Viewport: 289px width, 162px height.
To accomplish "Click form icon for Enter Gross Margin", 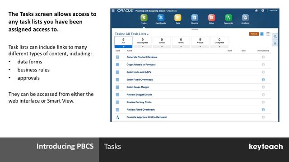I will pos(117,87).
